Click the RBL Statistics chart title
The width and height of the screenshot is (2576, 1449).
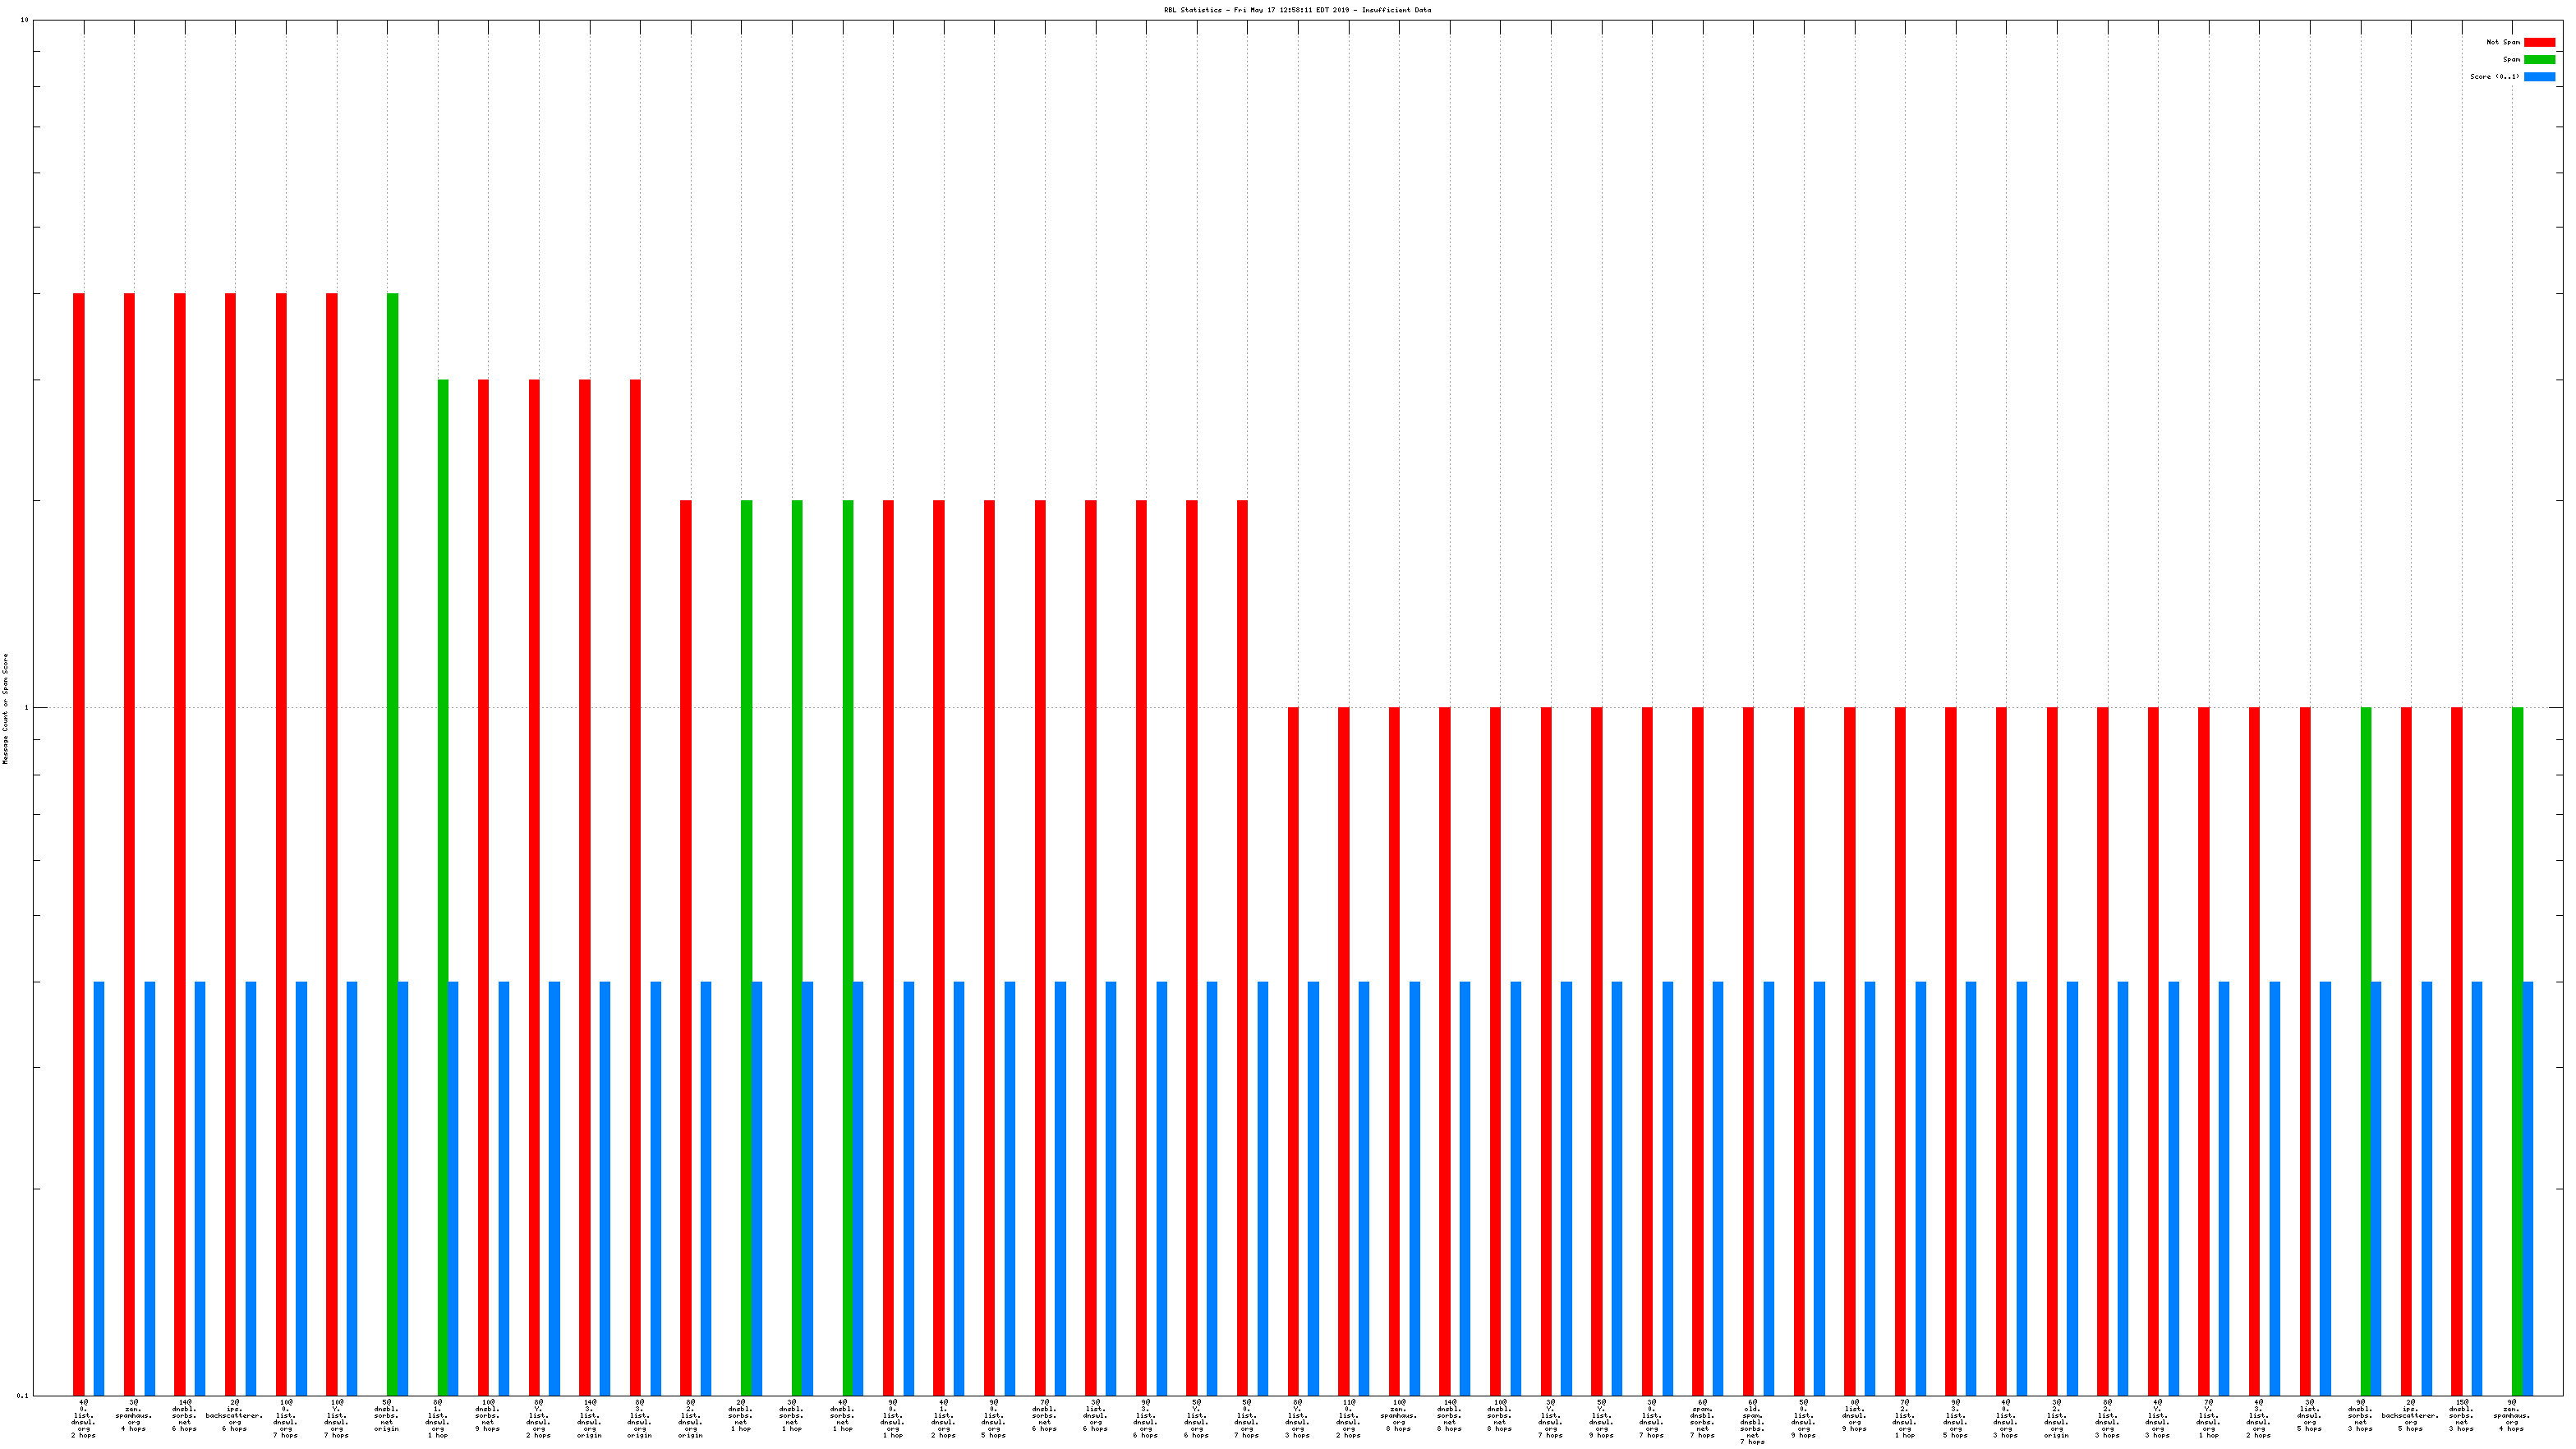point(1296,10)
